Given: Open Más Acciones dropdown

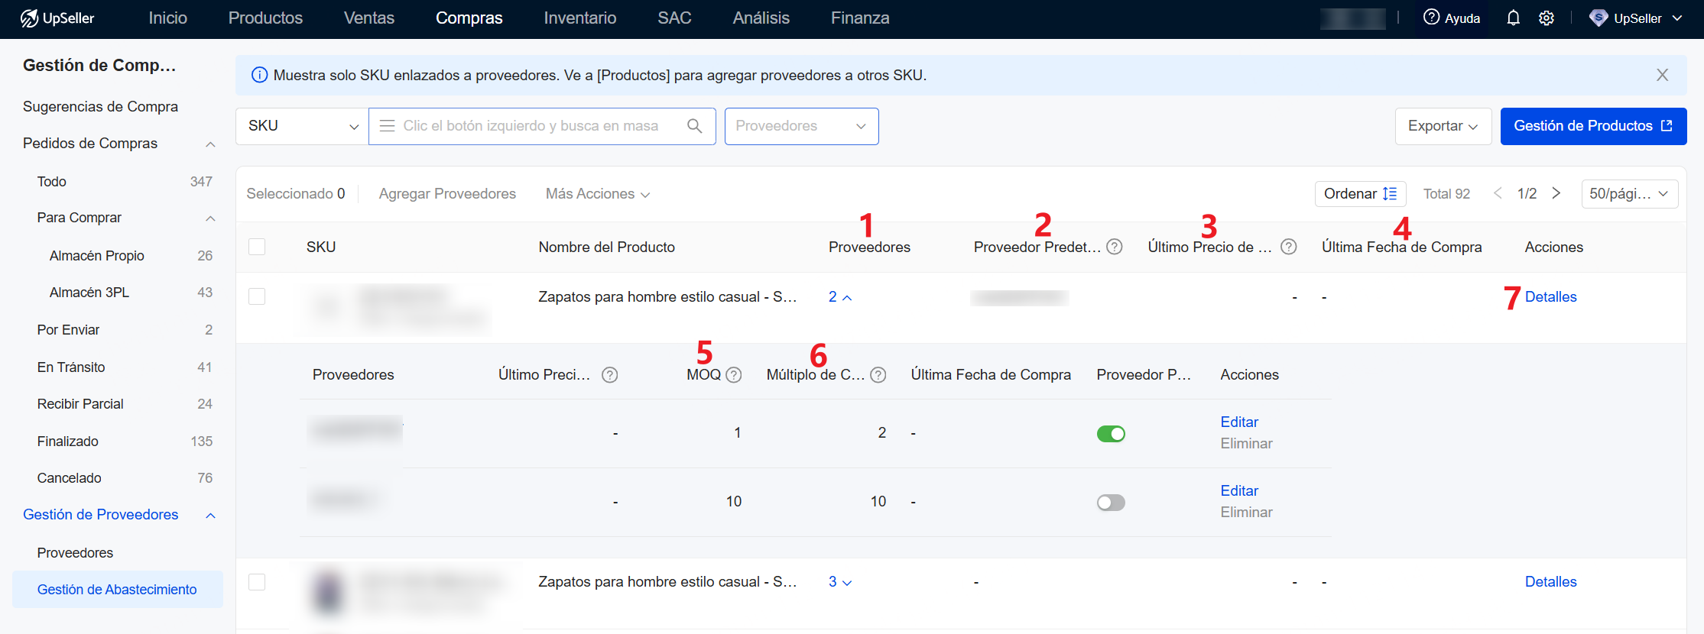Looking at the screenshot, I should tap(598, 194).
